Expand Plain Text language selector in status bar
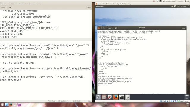The image size is (190, 107). pyautogui.click(x=52, y=101)
